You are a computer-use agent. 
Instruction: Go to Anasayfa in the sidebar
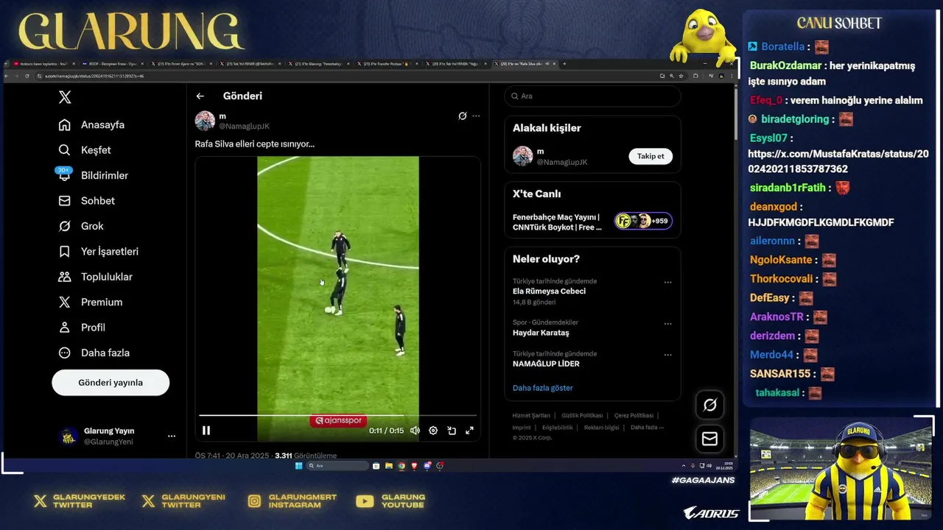(x=91, y=124)
